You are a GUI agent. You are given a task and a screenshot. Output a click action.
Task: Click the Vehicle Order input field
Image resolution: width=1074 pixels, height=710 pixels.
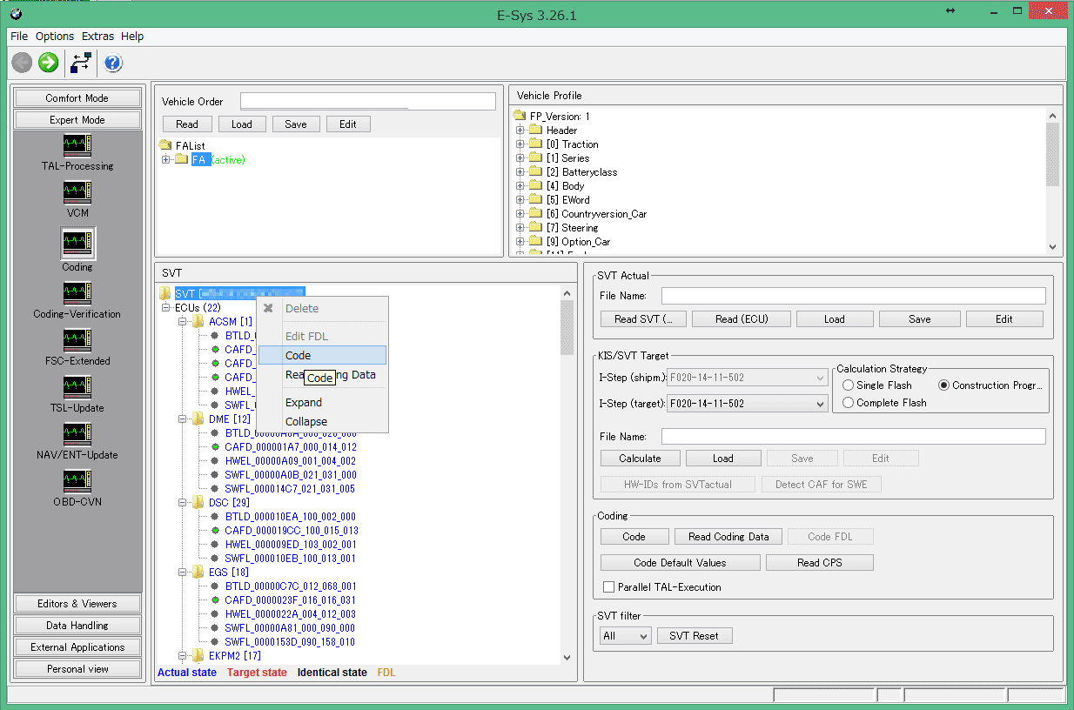click(368, 102)
